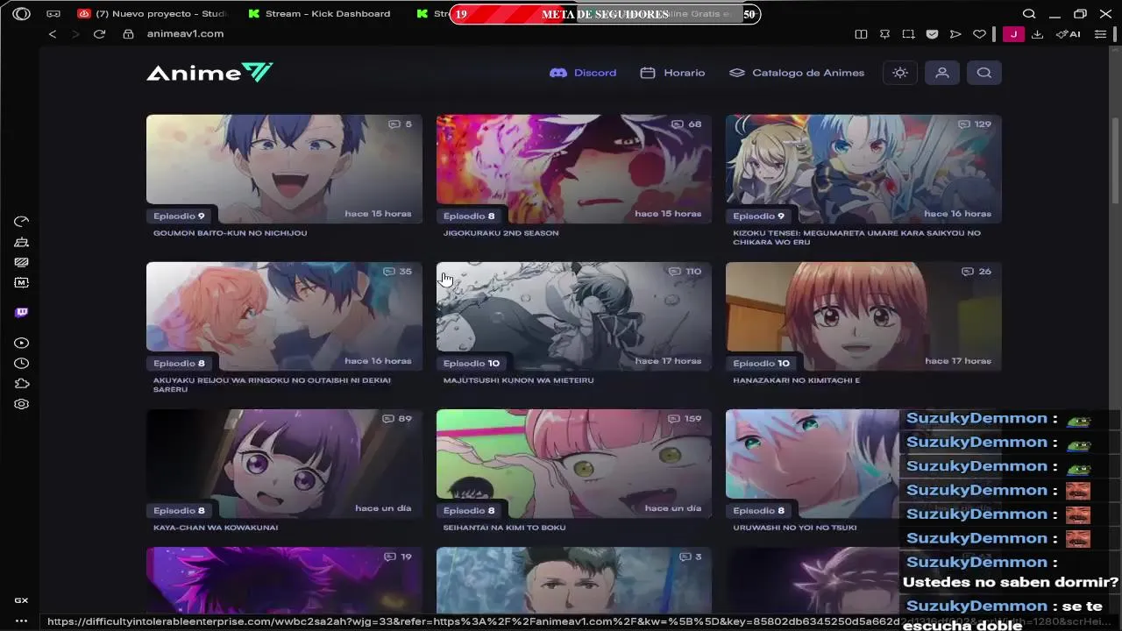1122x631 pixels.
Task: Open Akuyaku Reijou wa Ringoku thumbnail
Action: (284, 316)
